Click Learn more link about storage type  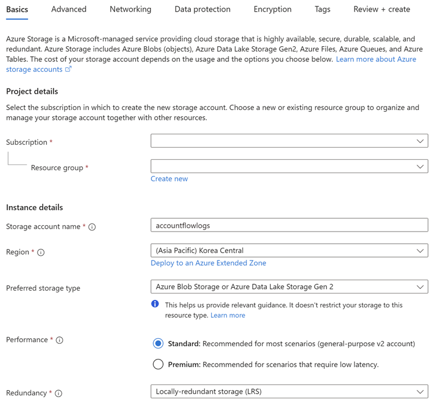tap(228, 316)
